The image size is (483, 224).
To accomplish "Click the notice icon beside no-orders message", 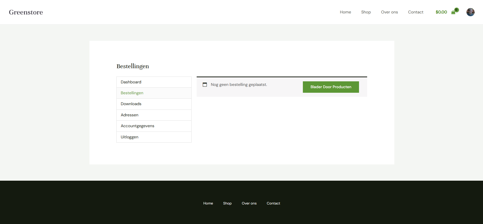I will coord(205,85).
